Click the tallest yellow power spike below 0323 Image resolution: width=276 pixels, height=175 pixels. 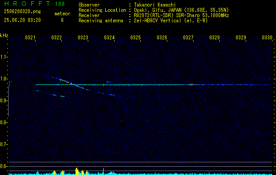coord(77,171)
